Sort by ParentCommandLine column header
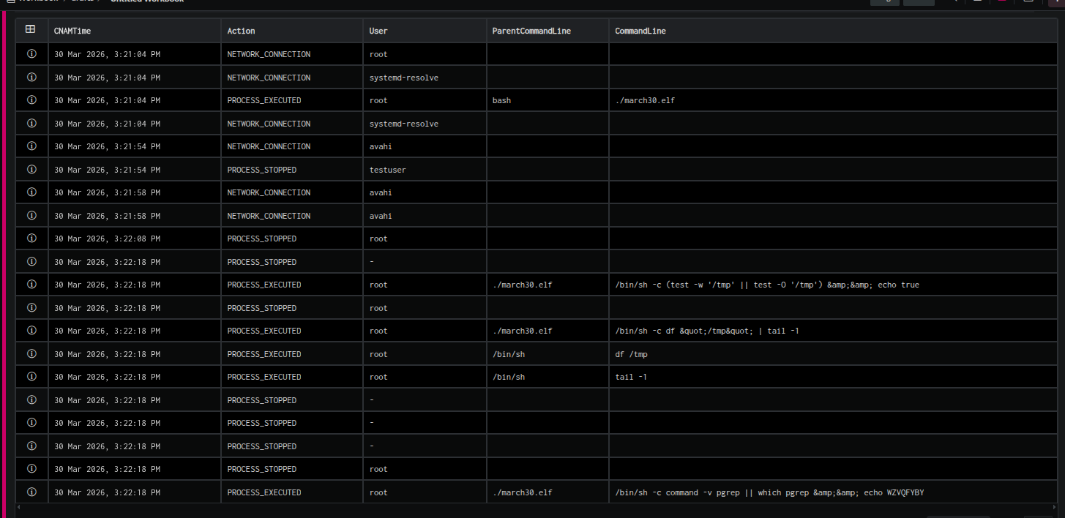This screenshot has height=518, width=1065. 548,31
